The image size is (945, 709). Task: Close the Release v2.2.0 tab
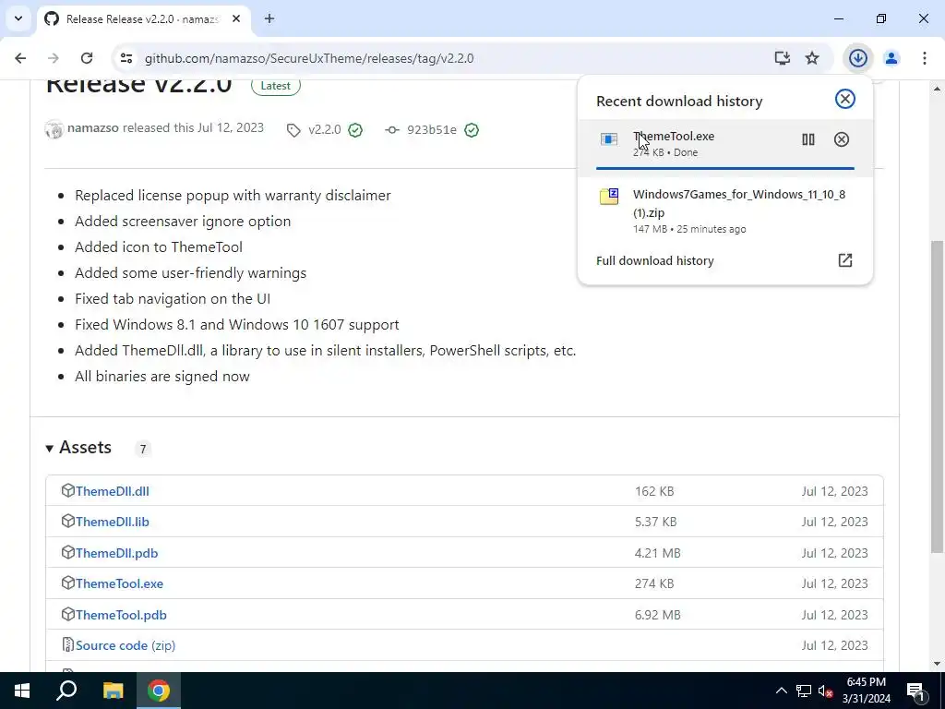(236, 18)
